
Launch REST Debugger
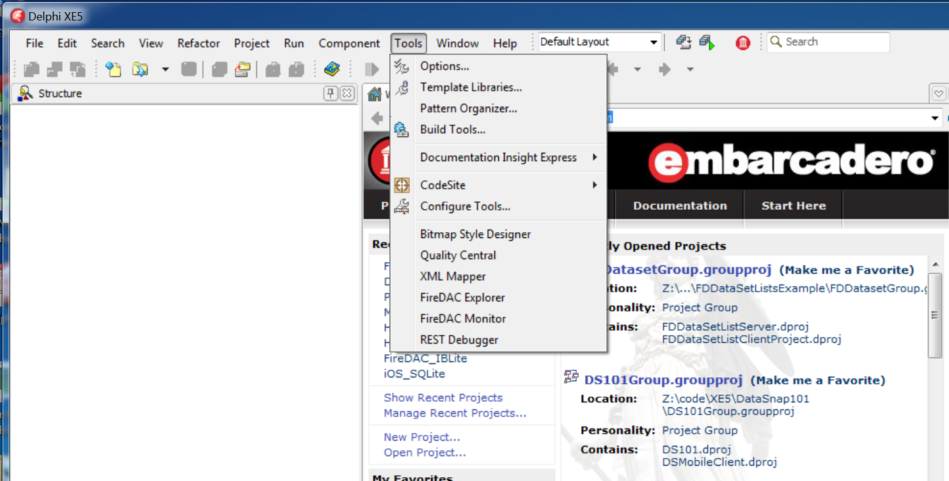point(498,340)
